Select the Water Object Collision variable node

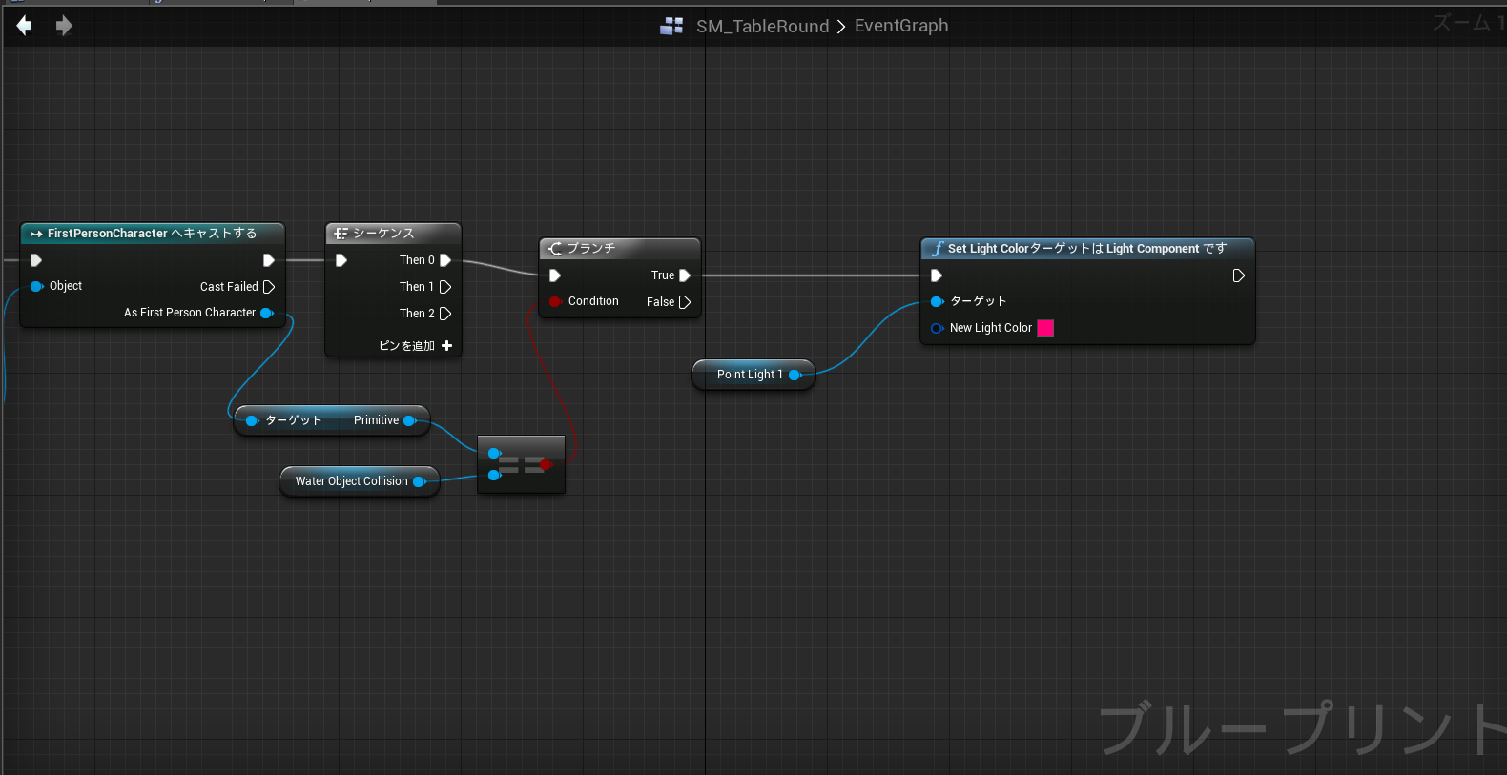(359, 481)
